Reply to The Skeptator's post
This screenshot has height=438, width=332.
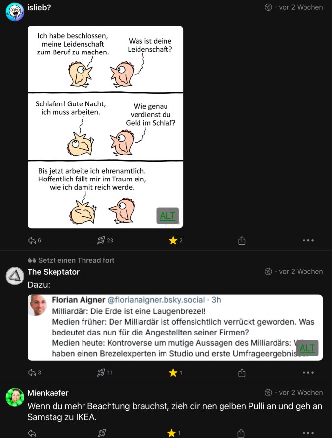(32, 373)
